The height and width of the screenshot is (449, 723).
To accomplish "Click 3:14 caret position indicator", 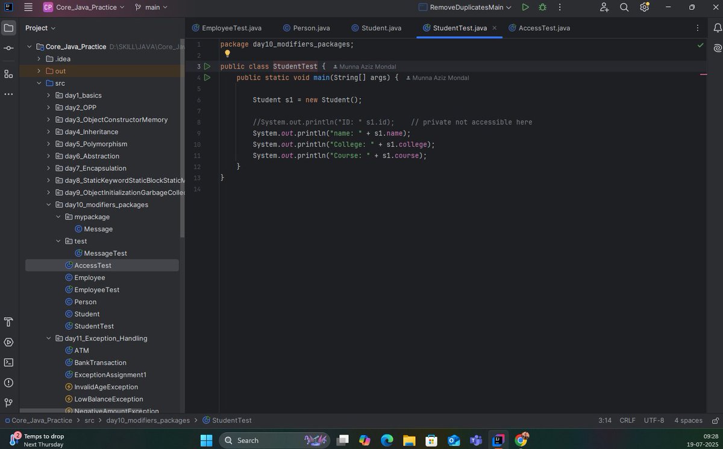I will (606, 420).
